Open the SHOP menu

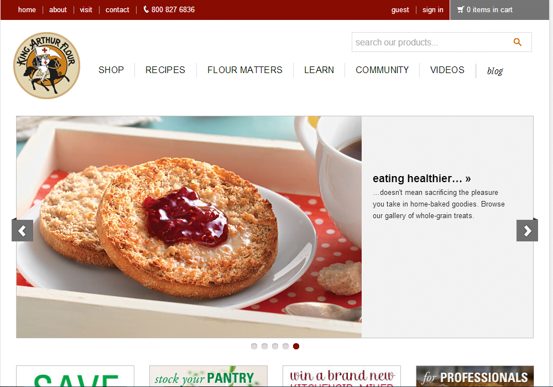pos(111,70)
